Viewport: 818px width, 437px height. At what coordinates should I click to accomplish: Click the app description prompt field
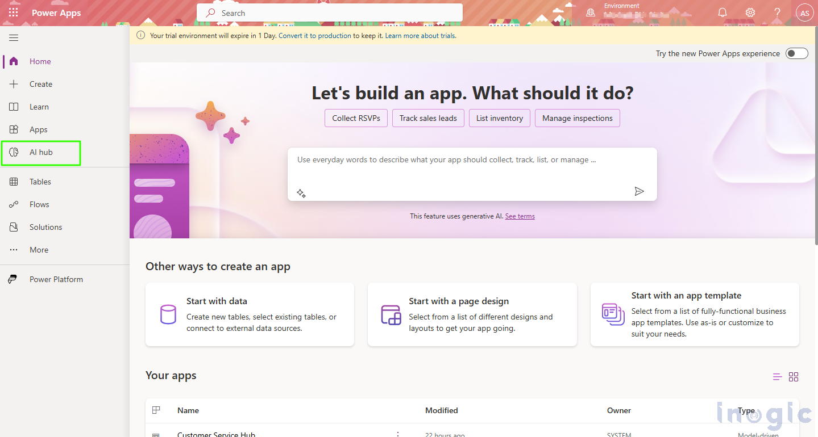(x=472, y=174)
